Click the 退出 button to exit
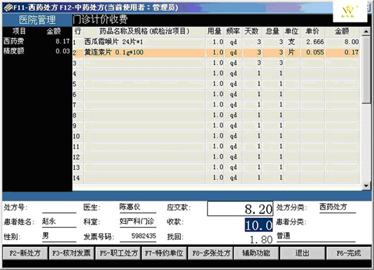This screenshot has width=374, height=270. click(x=302, y=252)
